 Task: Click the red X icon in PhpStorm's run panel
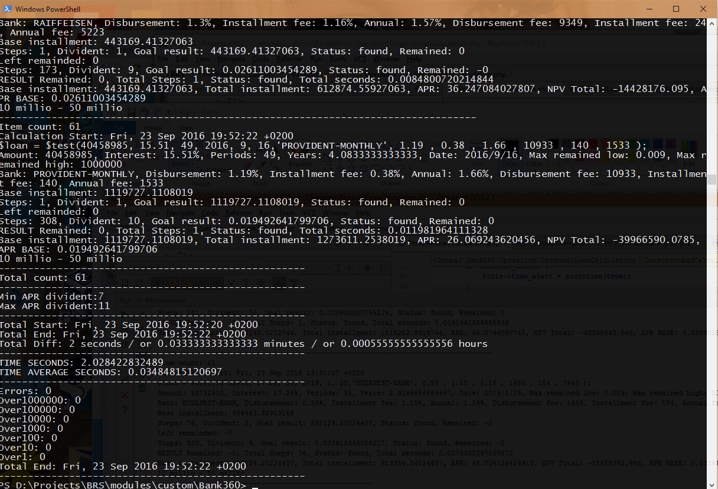(x=125, y=395)
